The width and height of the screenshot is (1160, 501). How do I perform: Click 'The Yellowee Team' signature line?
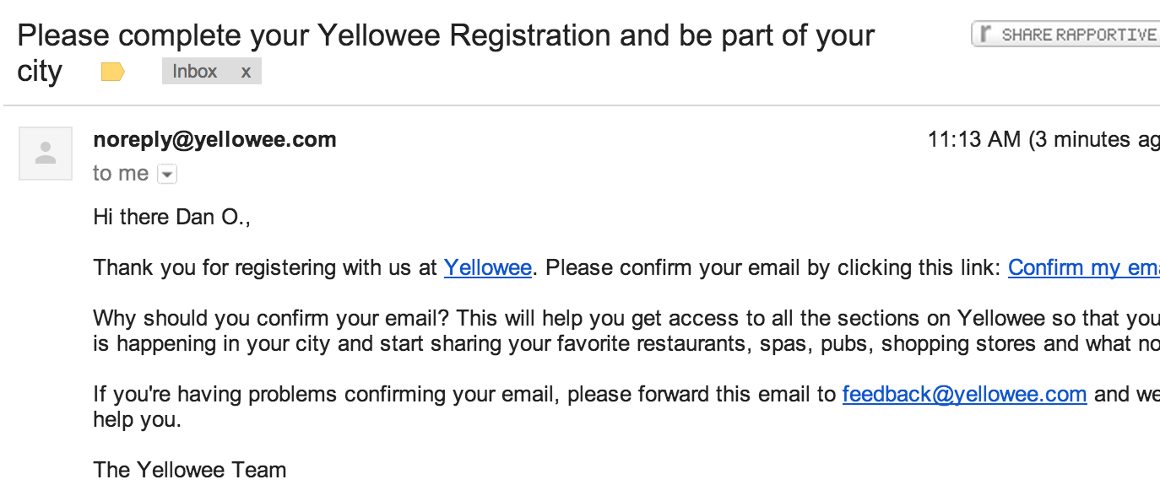click(x=190, y=470)
